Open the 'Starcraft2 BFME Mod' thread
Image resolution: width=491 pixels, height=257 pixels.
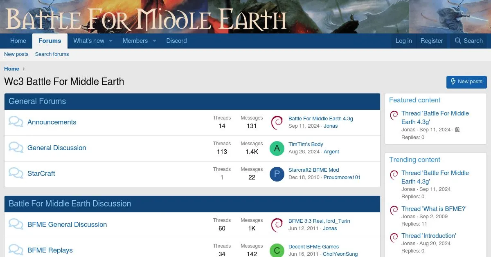(x=314, y=170)
